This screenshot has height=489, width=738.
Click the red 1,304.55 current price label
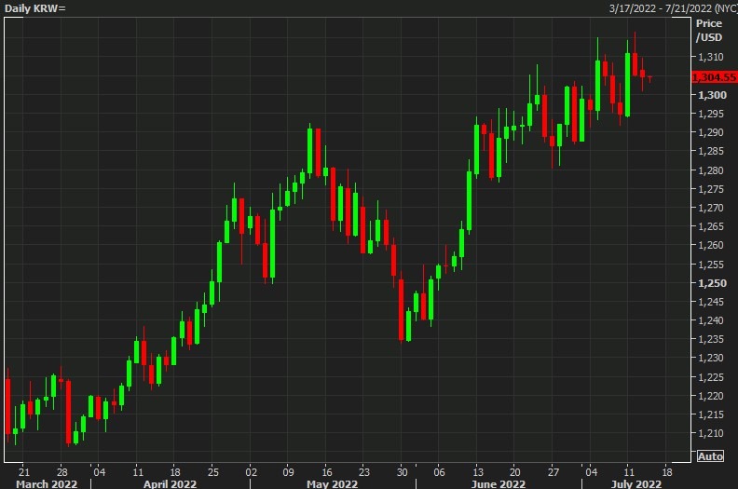714,77
